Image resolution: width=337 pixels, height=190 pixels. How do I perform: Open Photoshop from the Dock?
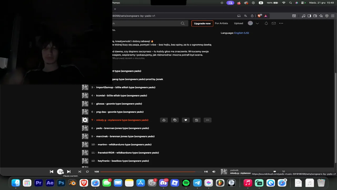tap(61, 183)
